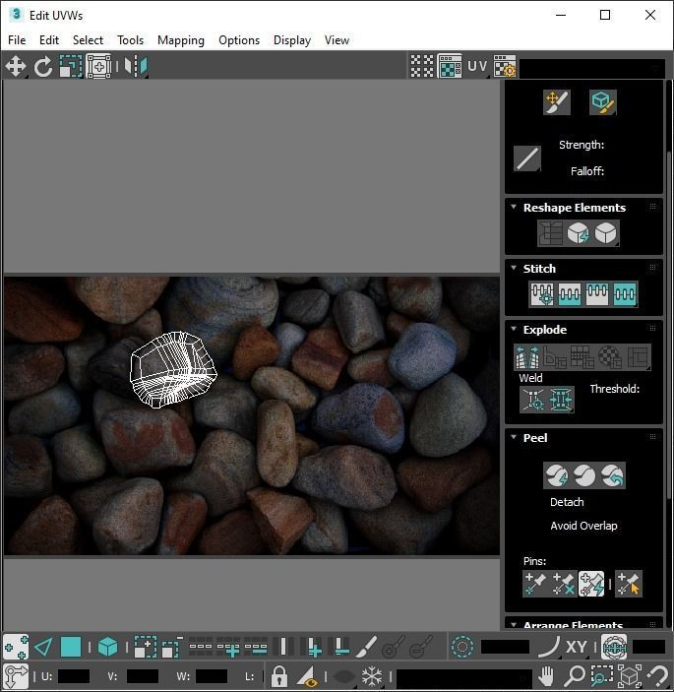
Task: Click the plain Relax icon in Reshape Elements
Action: (606, 232)
